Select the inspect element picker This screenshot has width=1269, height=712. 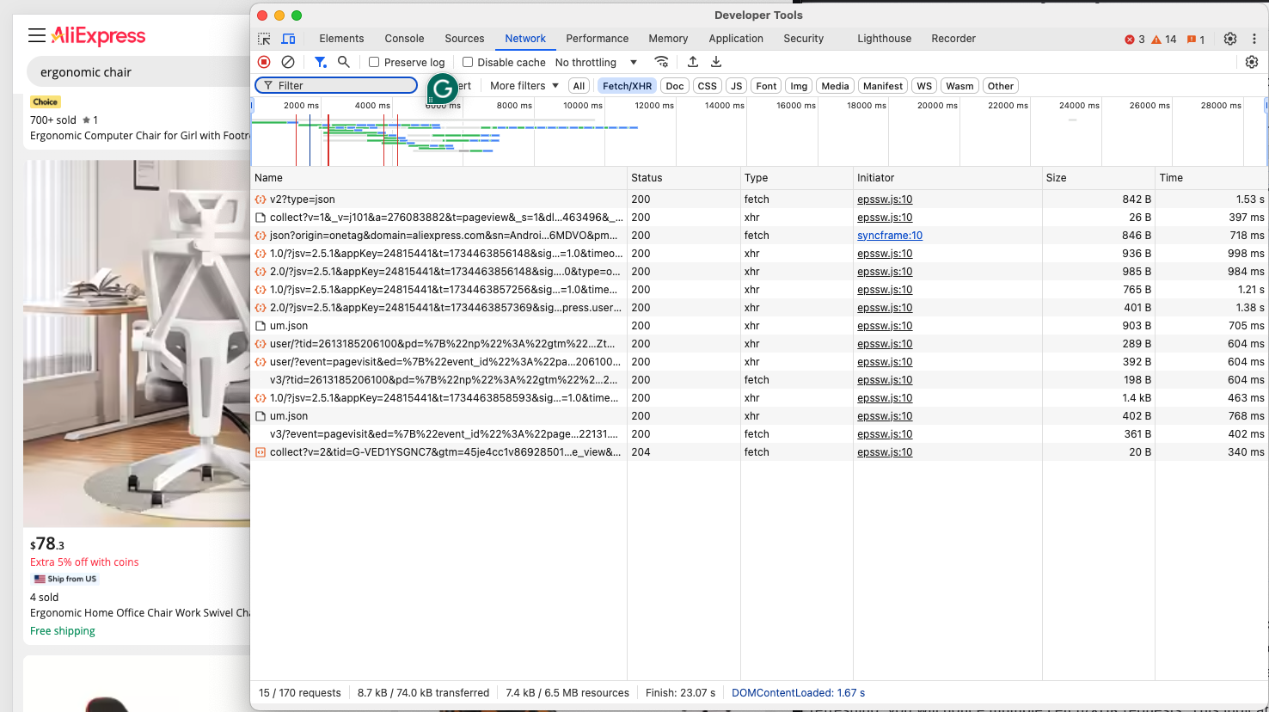264,39
